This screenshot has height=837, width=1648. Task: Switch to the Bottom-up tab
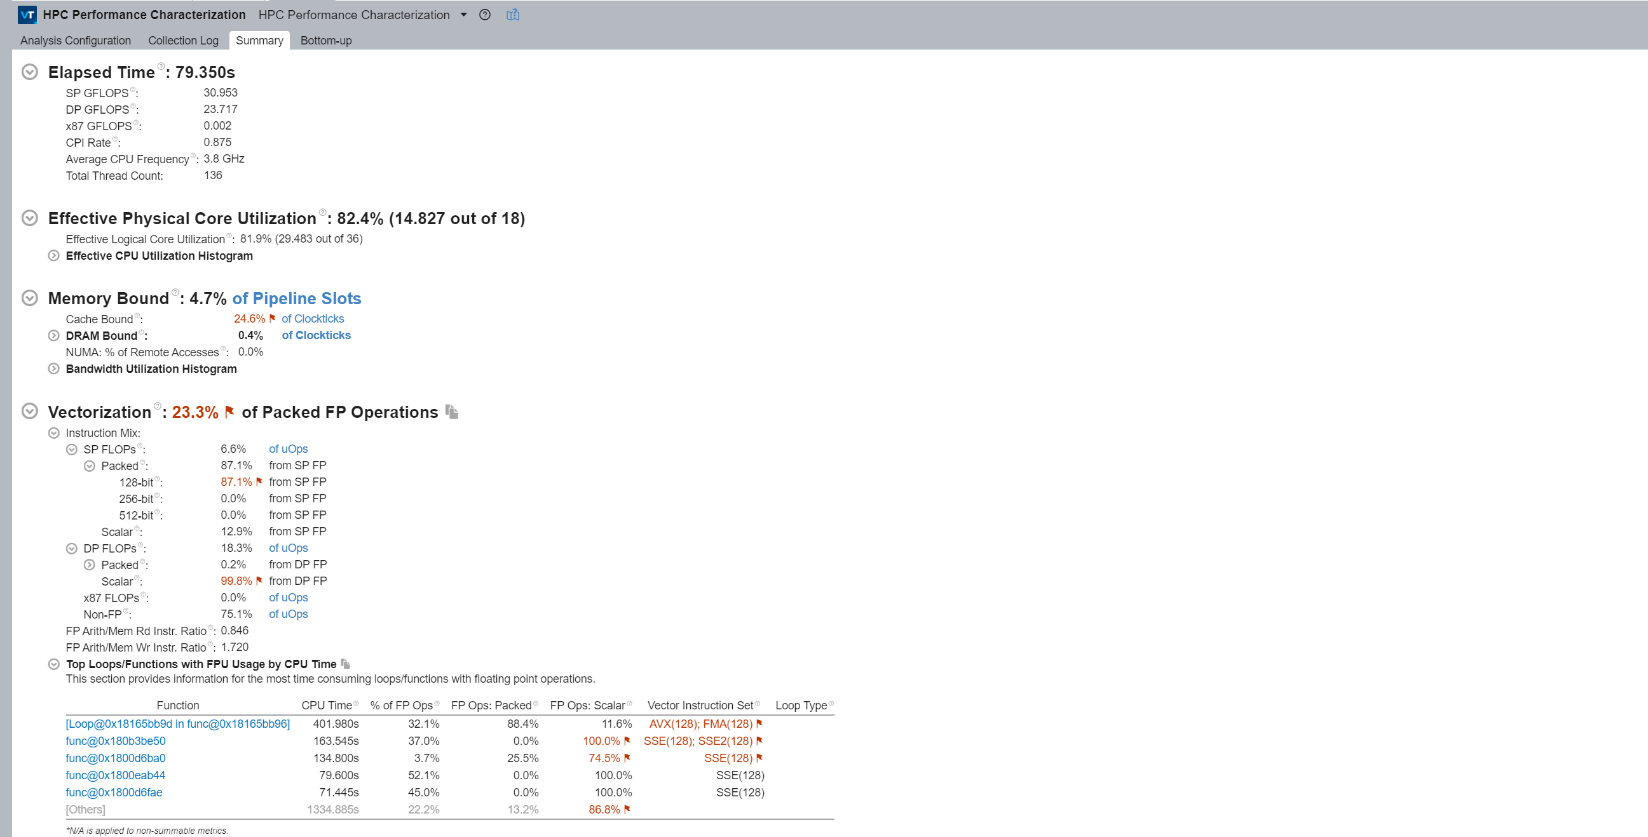[325, 40]
